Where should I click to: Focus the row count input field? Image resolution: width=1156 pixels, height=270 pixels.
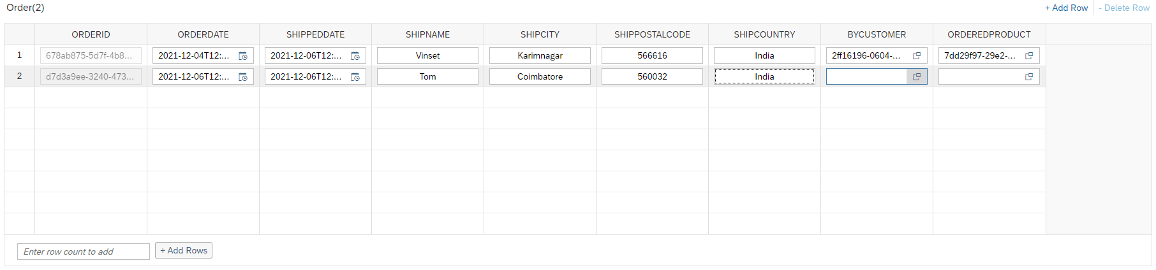coord(84,252)
